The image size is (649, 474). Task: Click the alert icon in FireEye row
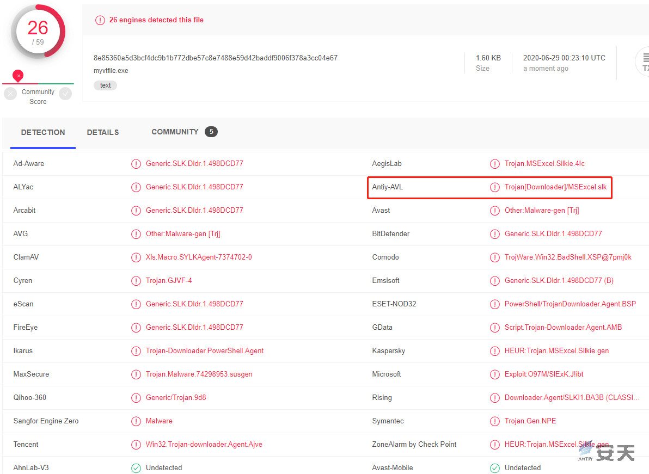(x=136, y=328)
